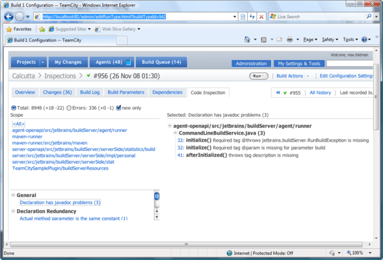383x260 pixels.
Task: Open a new blank browser tab
Action: 122,40
